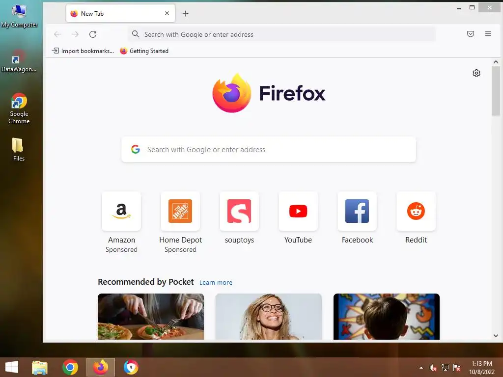The image size is (503, 377).
Task: Go back using the back arrow
Action: [x=57, y=34]
